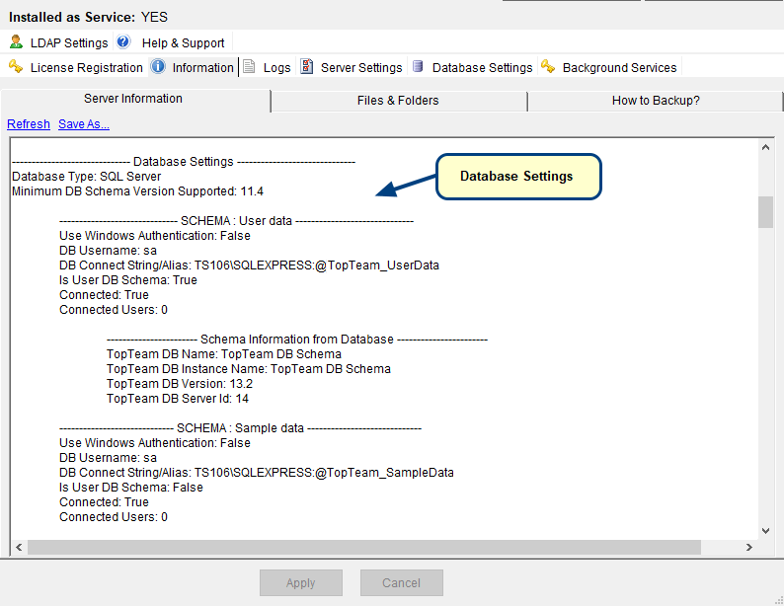The width and height of the screenshot is (784, 606).
Task: Click the Refresh link
Action: pyautogui.click(x=29, y=124)
